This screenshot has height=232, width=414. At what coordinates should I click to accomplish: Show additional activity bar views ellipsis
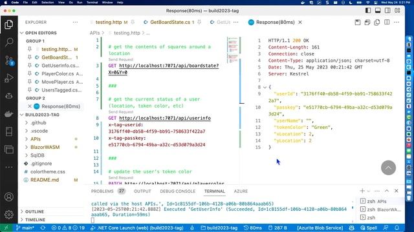8,167
